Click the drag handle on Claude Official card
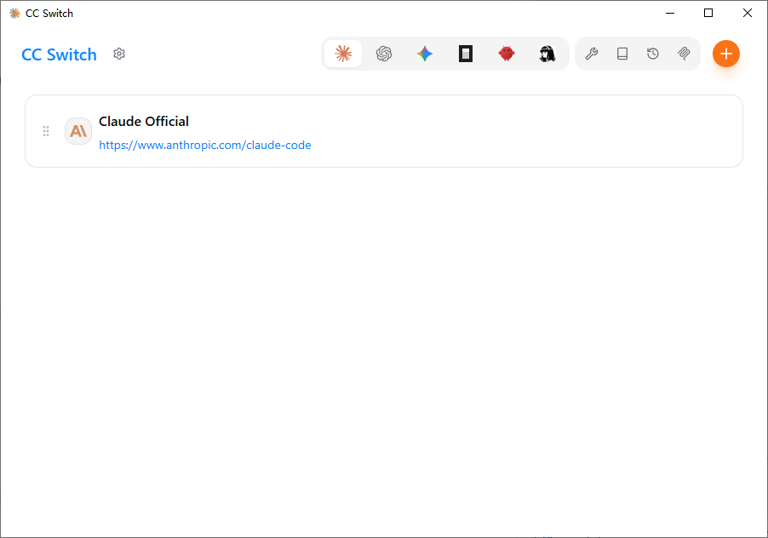 (46, 131)
